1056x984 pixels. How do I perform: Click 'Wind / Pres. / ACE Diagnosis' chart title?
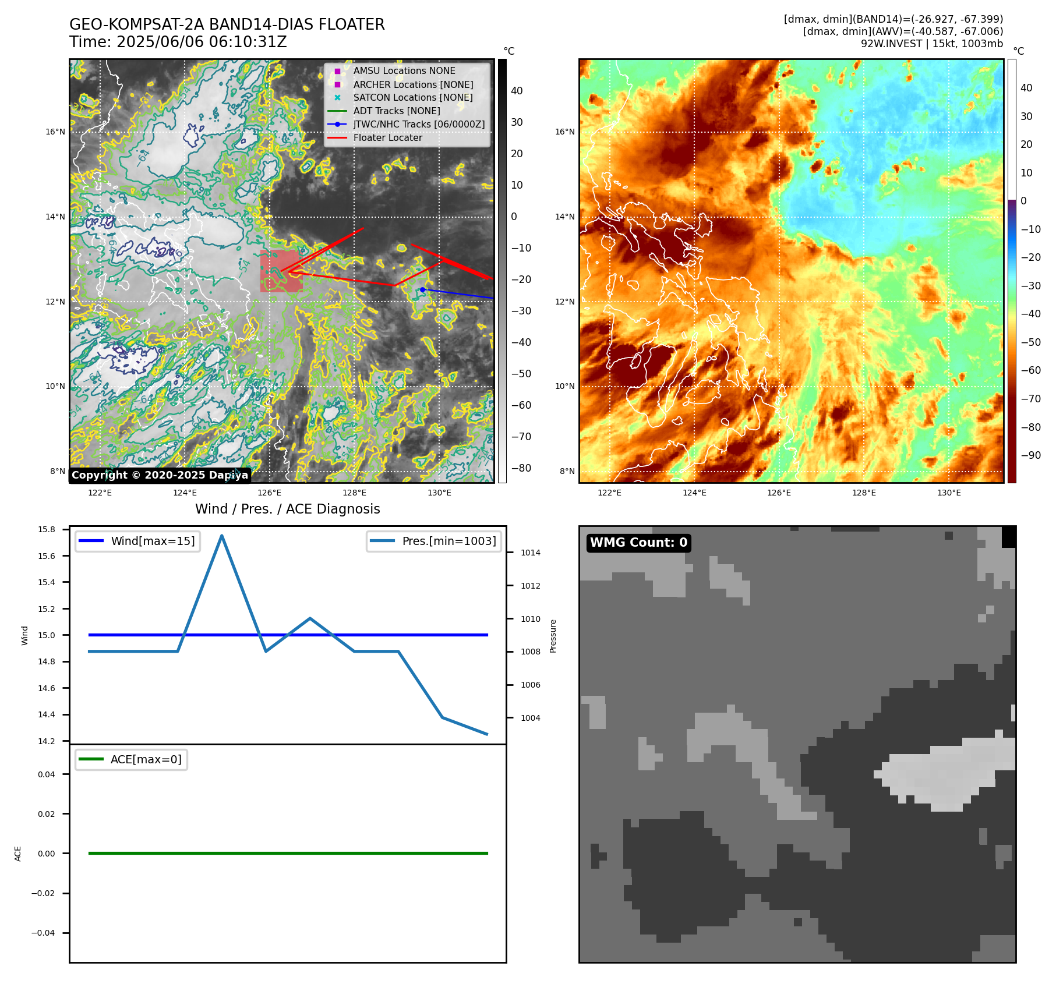pos(288,509)
